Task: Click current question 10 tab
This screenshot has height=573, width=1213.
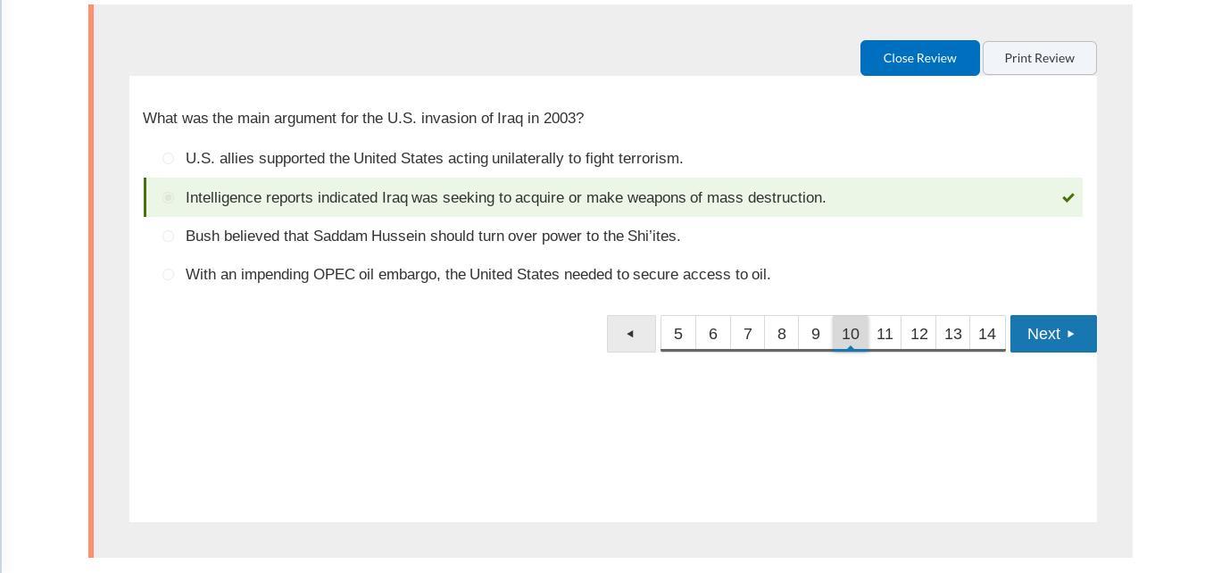Action: pyautogui.click(x=851, y=334)
